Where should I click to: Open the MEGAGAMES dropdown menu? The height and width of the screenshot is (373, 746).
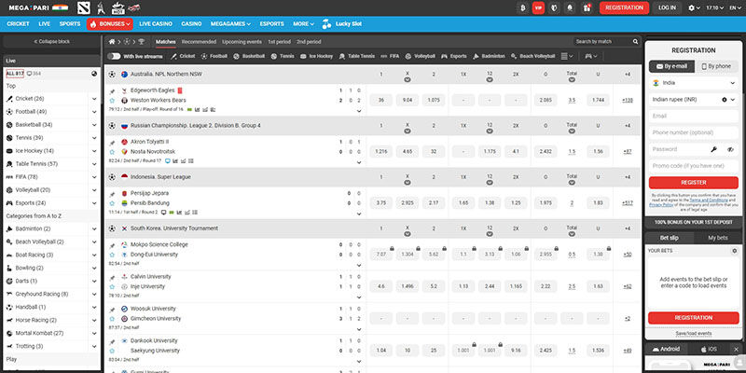[230, 24]
